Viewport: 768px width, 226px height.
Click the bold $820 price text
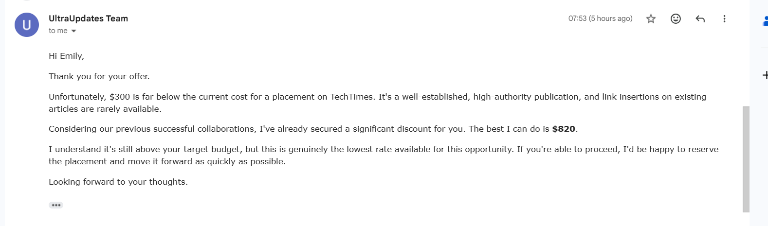564,129
